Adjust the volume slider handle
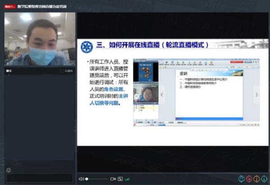 coord(87,179)
